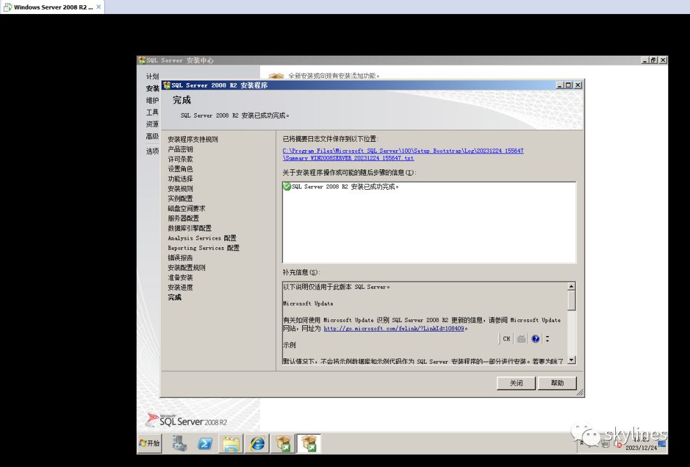Click the scroll up arrow in 补充信息 box

(x=571, y=287)
